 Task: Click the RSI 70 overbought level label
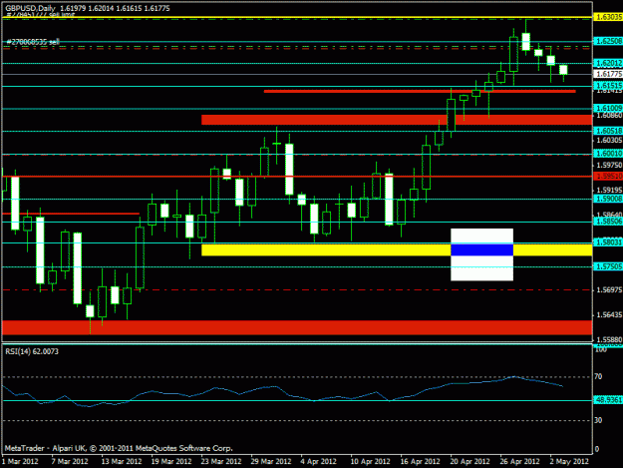[x=598, y=376]
